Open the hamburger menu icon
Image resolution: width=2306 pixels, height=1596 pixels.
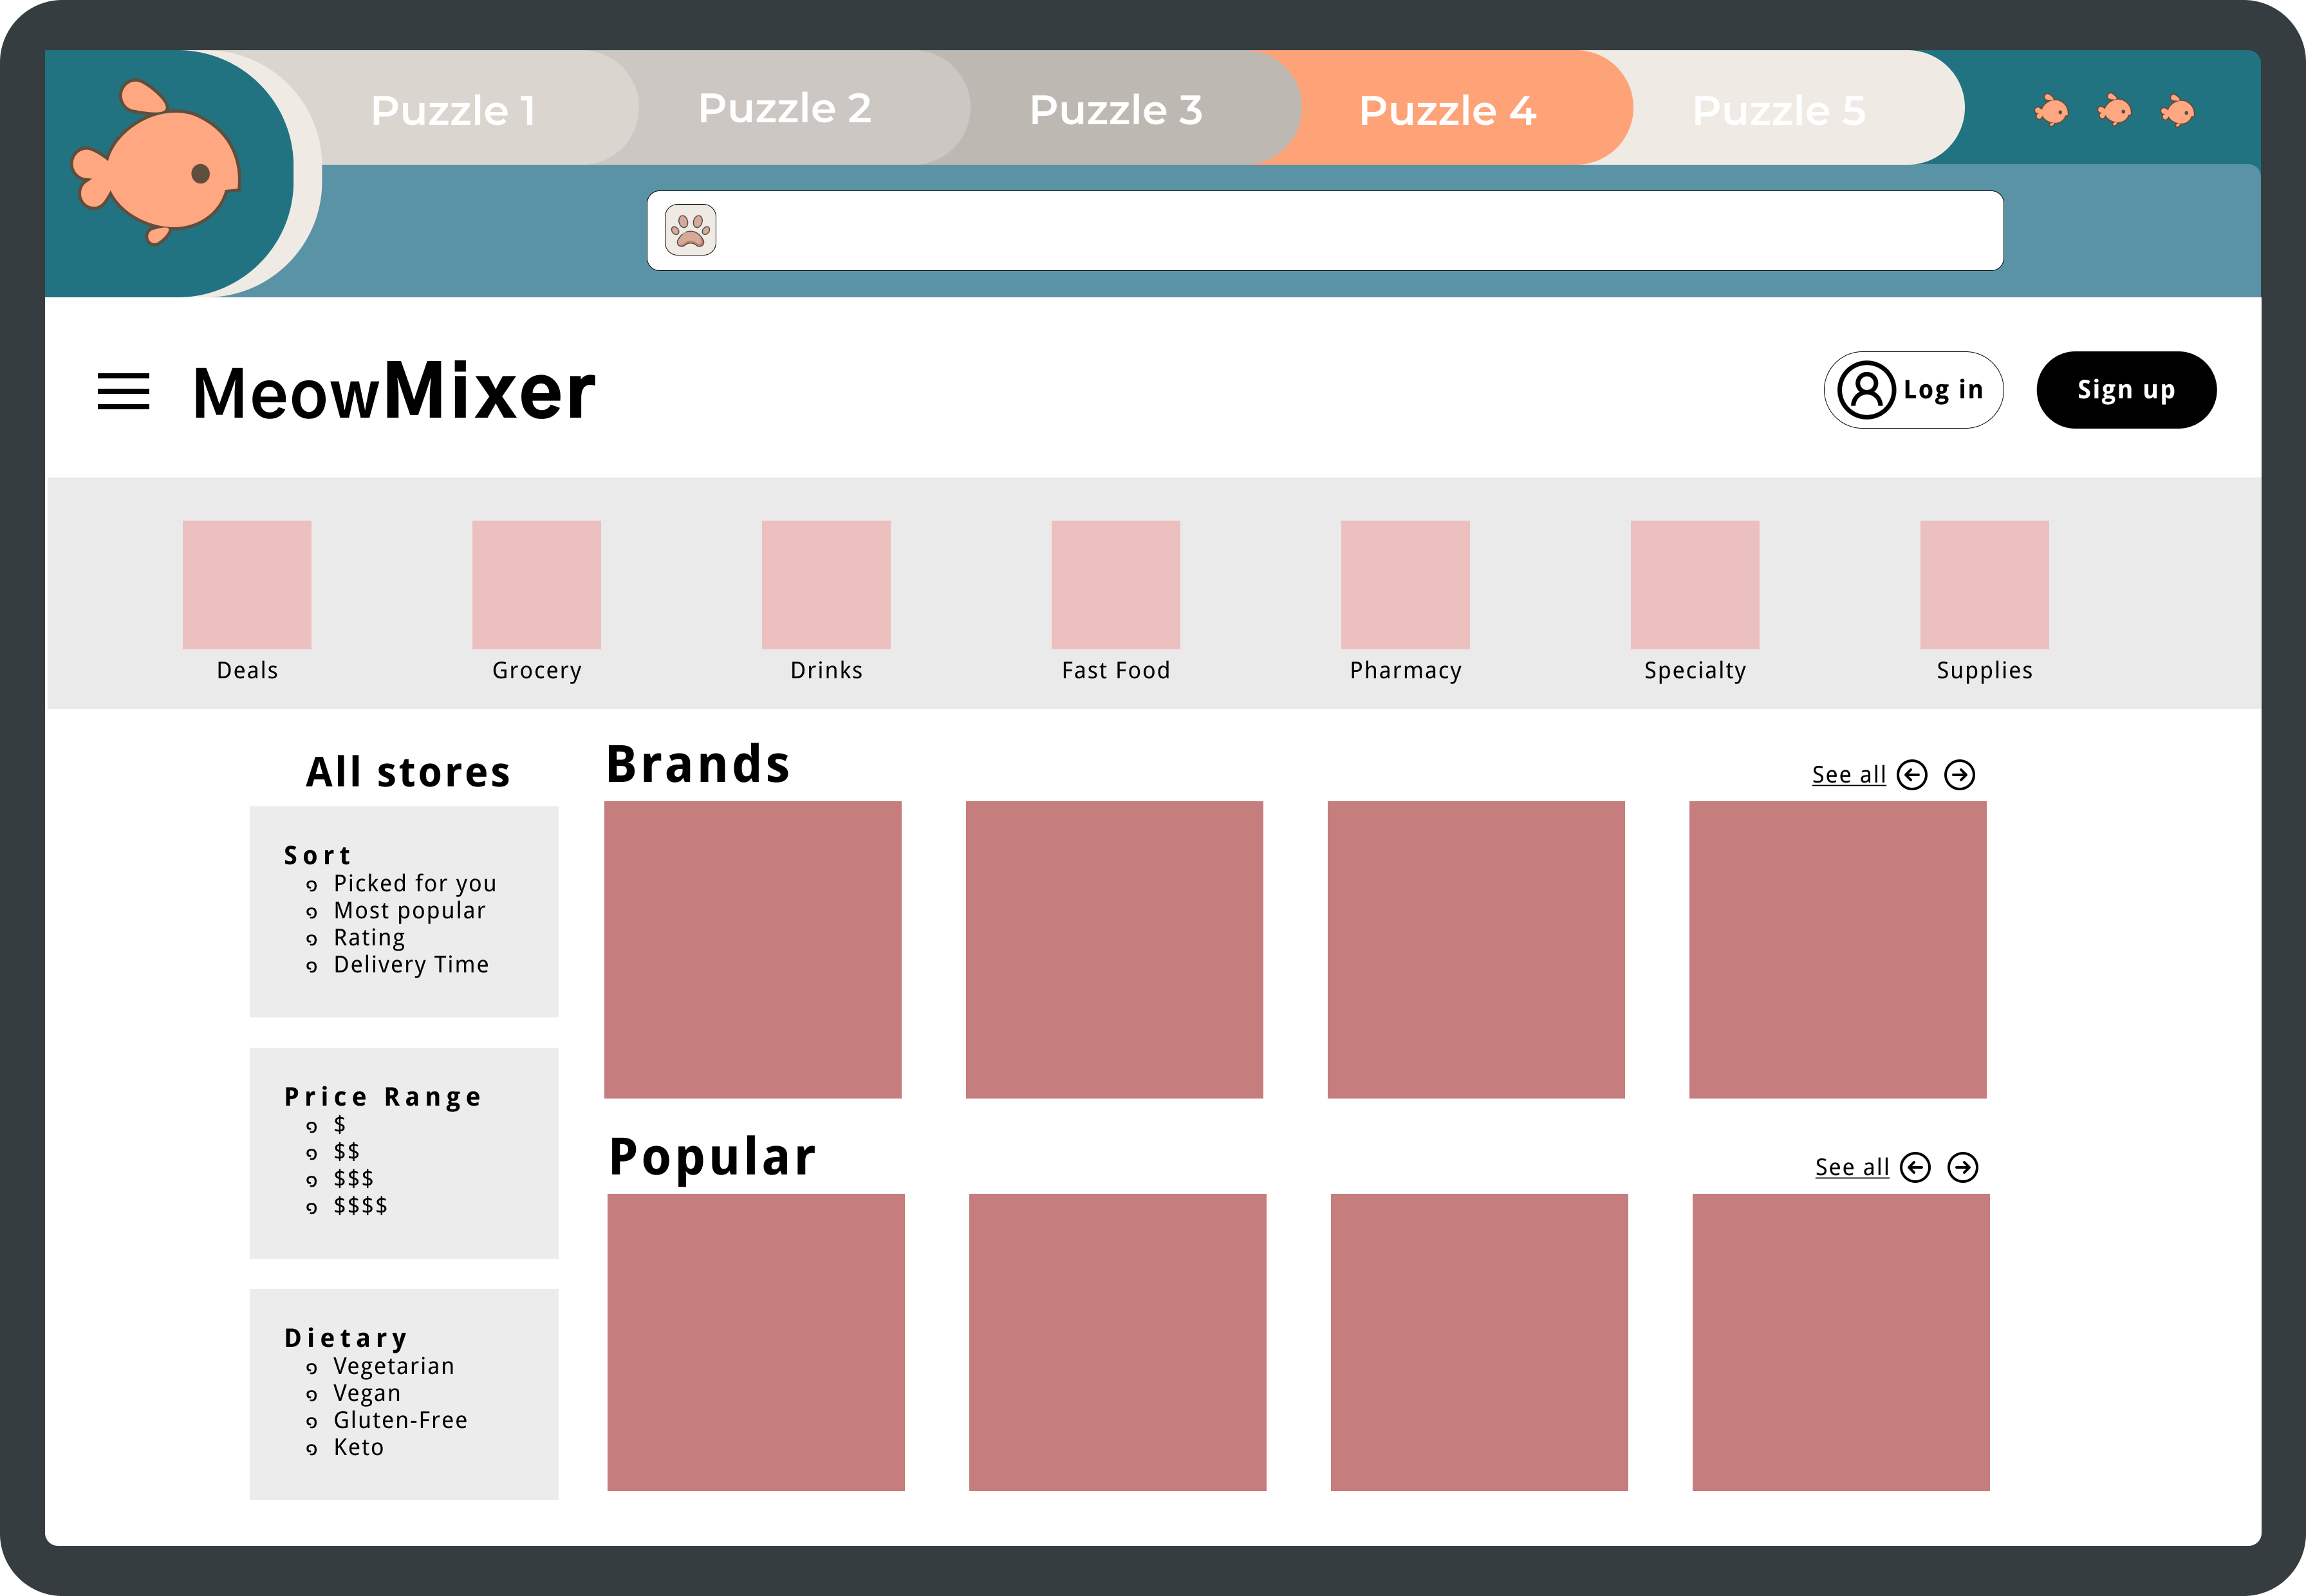tap(123, 391)
